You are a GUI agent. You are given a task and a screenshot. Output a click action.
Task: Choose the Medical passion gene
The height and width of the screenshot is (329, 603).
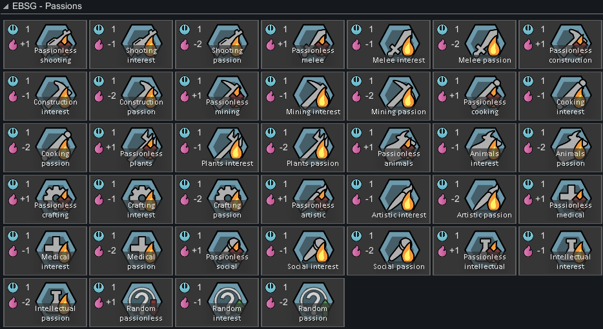click(131, 251)
